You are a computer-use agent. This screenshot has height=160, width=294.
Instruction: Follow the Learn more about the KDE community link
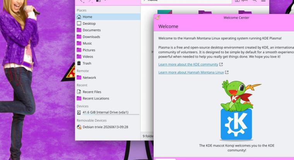tap(188, 65)
